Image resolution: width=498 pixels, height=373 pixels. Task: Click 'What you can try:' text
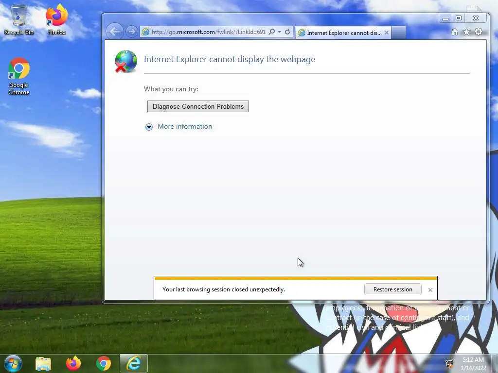171,89
